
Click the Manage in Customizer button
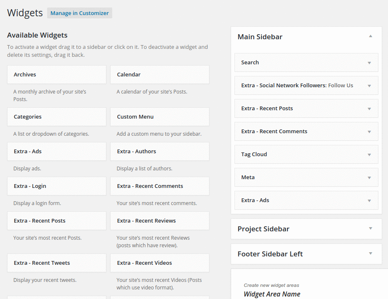pyautogui.click(x=79, y=13)
